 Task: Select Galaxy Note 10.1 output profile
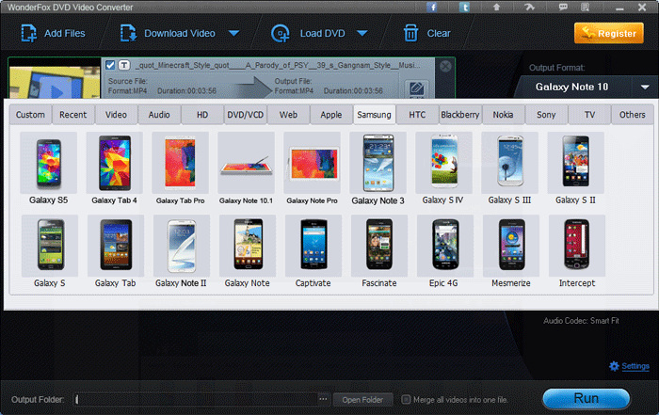coord(246,163)
